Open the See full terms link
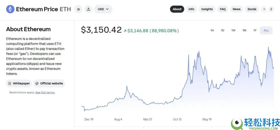 45,93
